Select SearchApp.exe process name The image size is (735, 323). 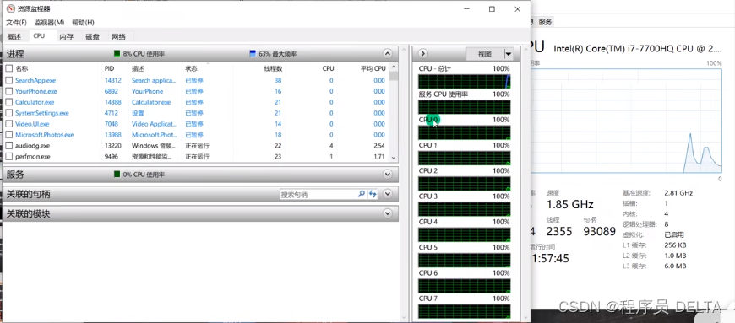coord(35,80)
